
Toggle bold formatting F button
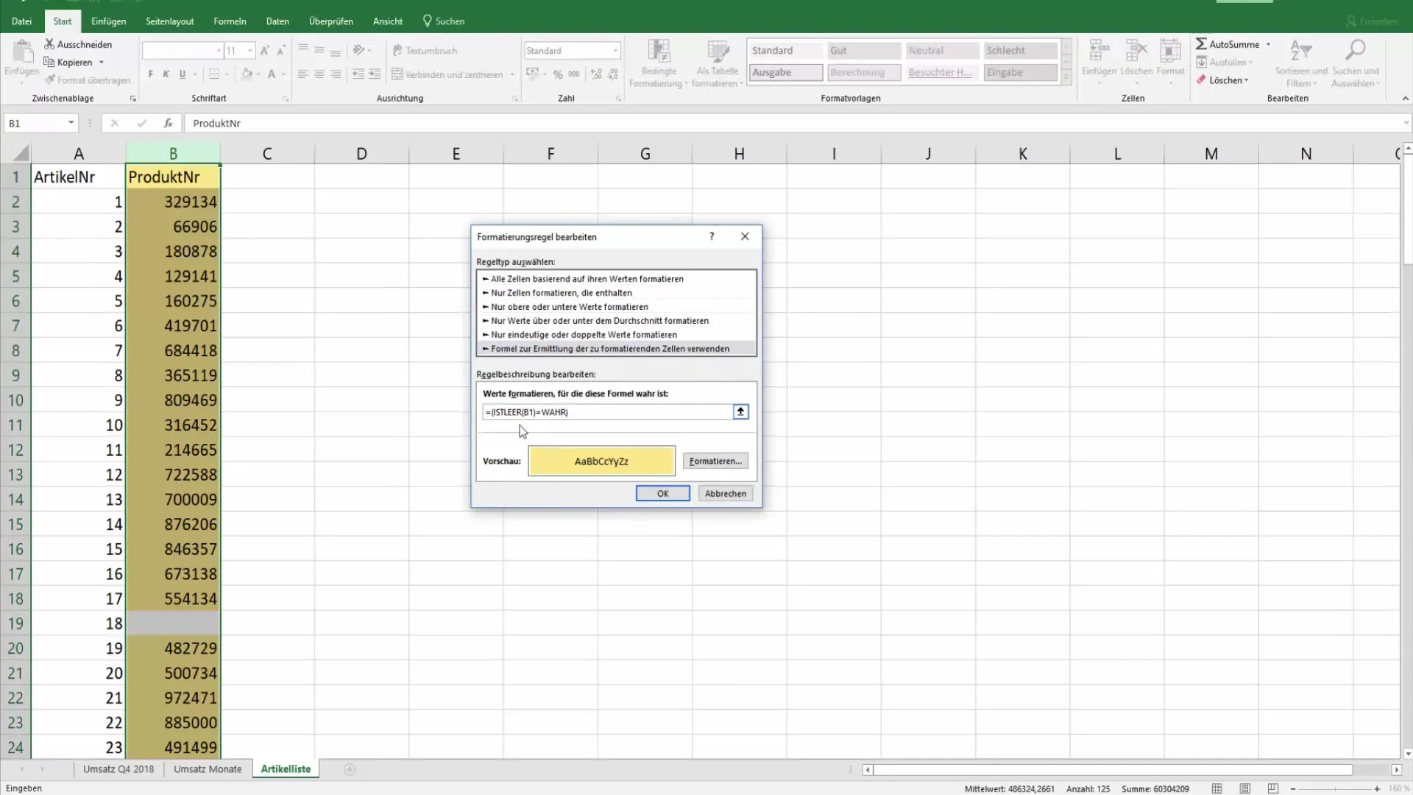151,74
